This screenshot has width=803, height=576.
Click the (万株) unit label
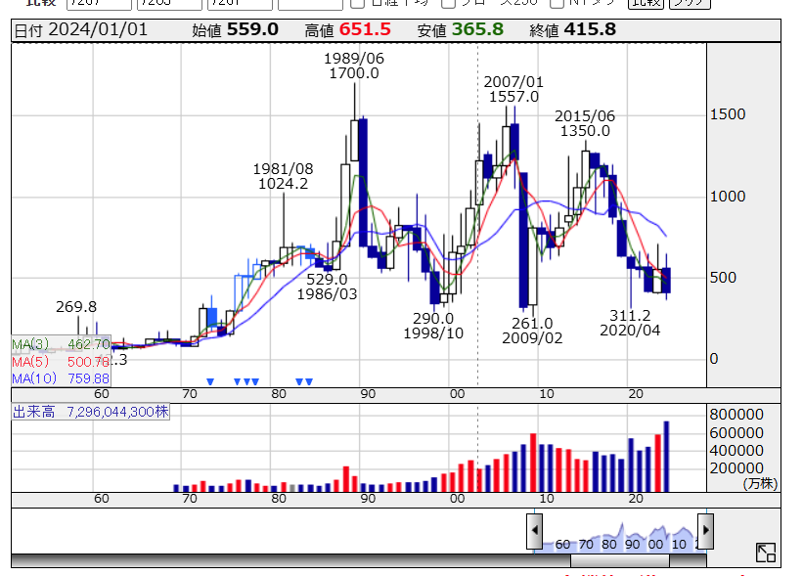pyautogui.click(x=761, y=483)
